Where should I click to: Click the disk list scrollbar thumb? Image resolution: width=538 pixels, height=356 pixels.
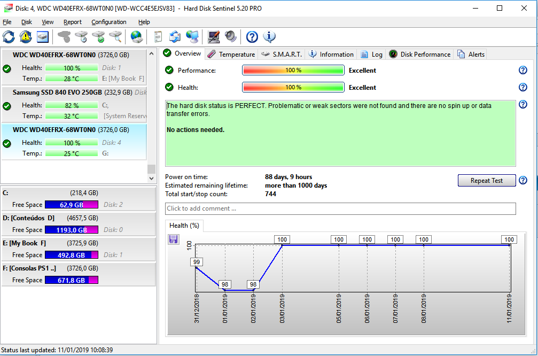pyautogui.click(x=151, y=169)
